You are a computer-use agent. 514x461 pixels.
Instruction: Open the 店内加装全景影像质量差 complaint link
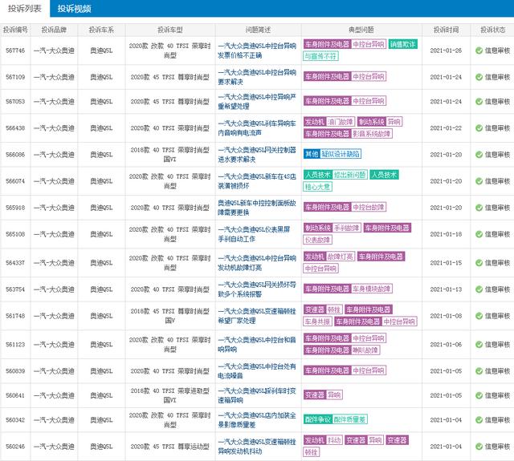coord(257,420)
